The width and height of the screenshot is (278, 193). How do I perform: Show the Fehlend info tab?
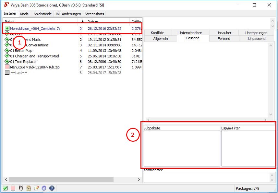[x=224, y=39]
